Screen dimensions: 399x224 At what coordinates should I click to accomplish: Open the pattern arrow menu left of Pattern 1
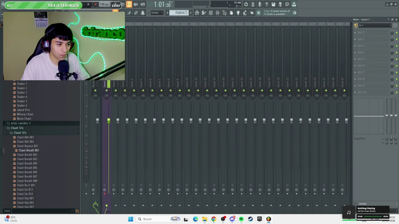click(x=167, y=13)
